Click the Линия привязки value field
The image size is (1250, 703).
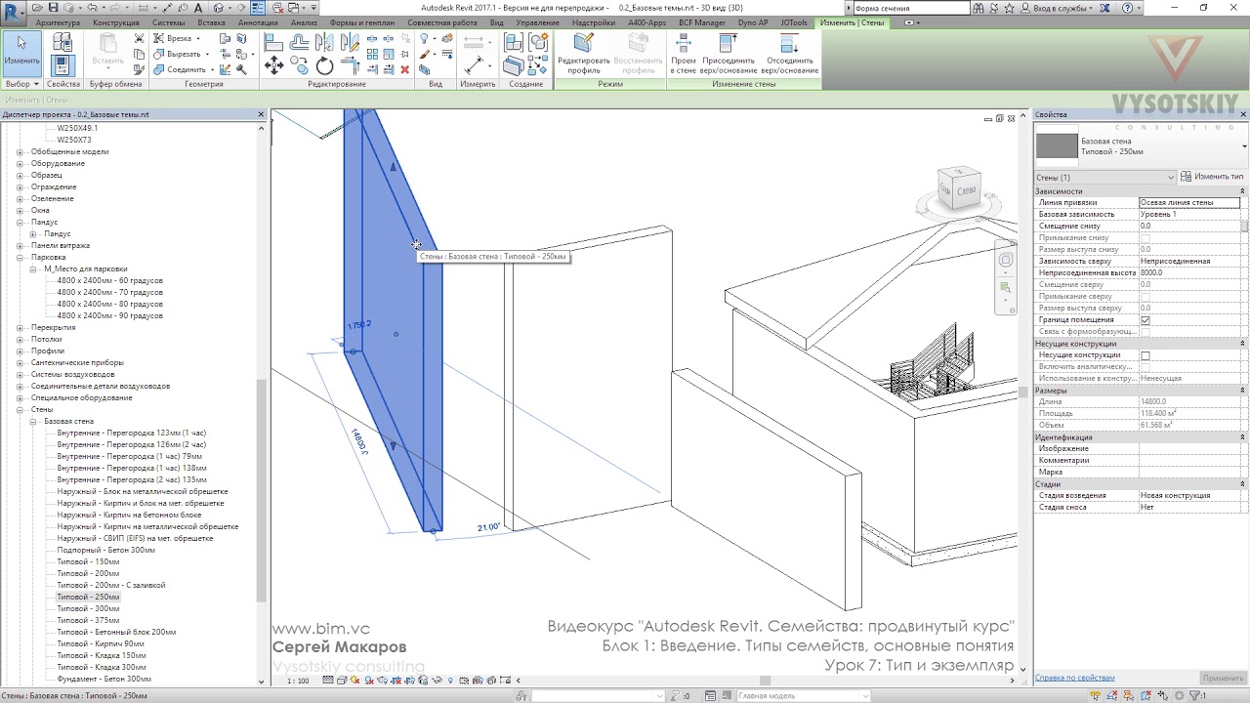[1189, 203]
